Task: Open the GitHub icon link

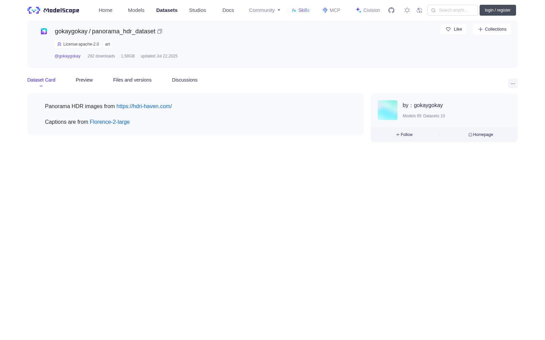Action: 391,10
